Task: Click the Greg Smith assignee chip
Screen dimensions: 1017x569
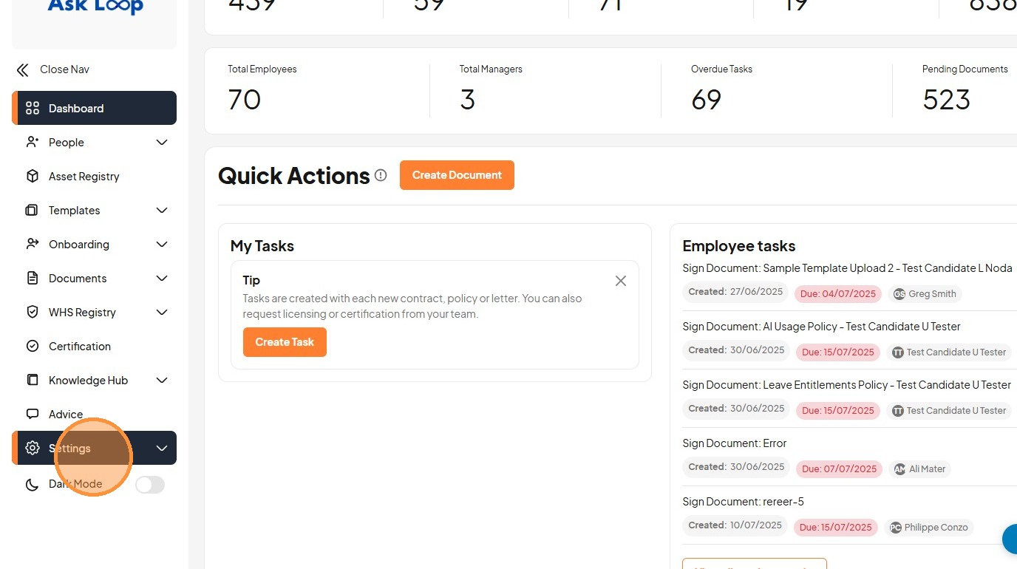Action: click(925, 294)
